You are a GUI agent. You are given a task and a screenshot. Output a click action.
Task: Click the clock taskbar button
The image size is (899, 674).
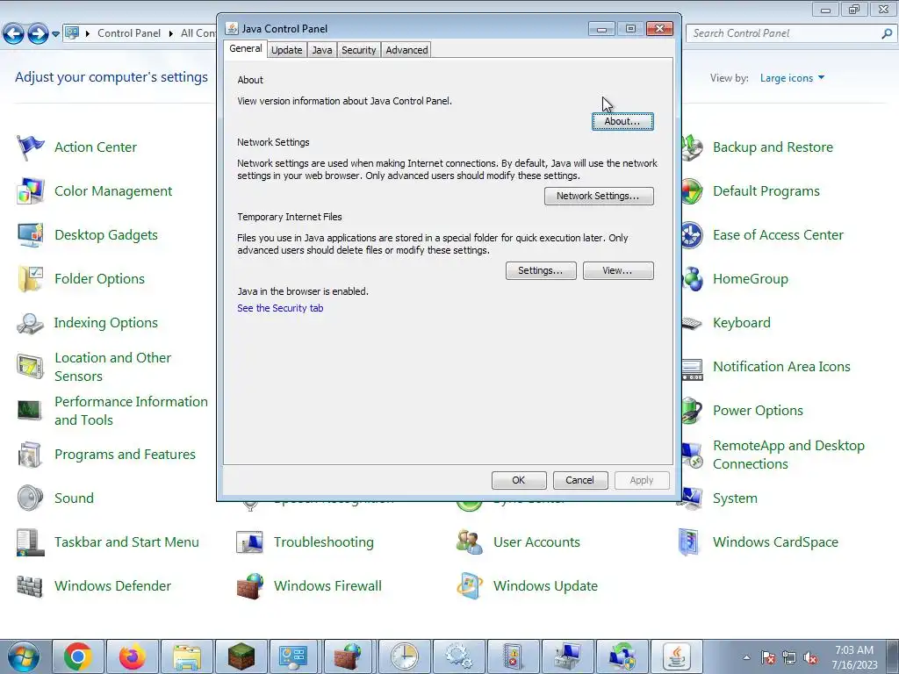click(x=405, y=656)
